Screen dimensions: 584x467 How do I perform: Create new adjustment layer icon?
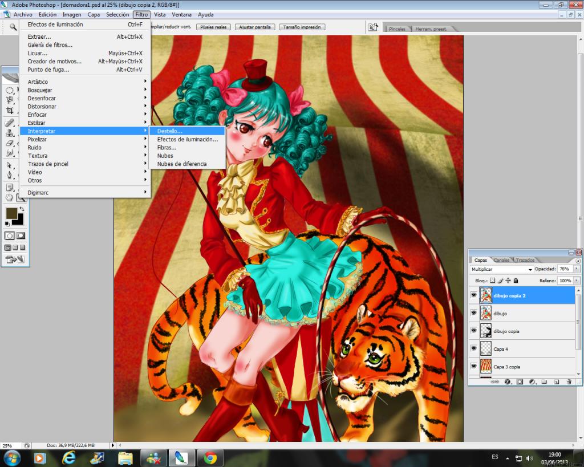coord(532,381)
